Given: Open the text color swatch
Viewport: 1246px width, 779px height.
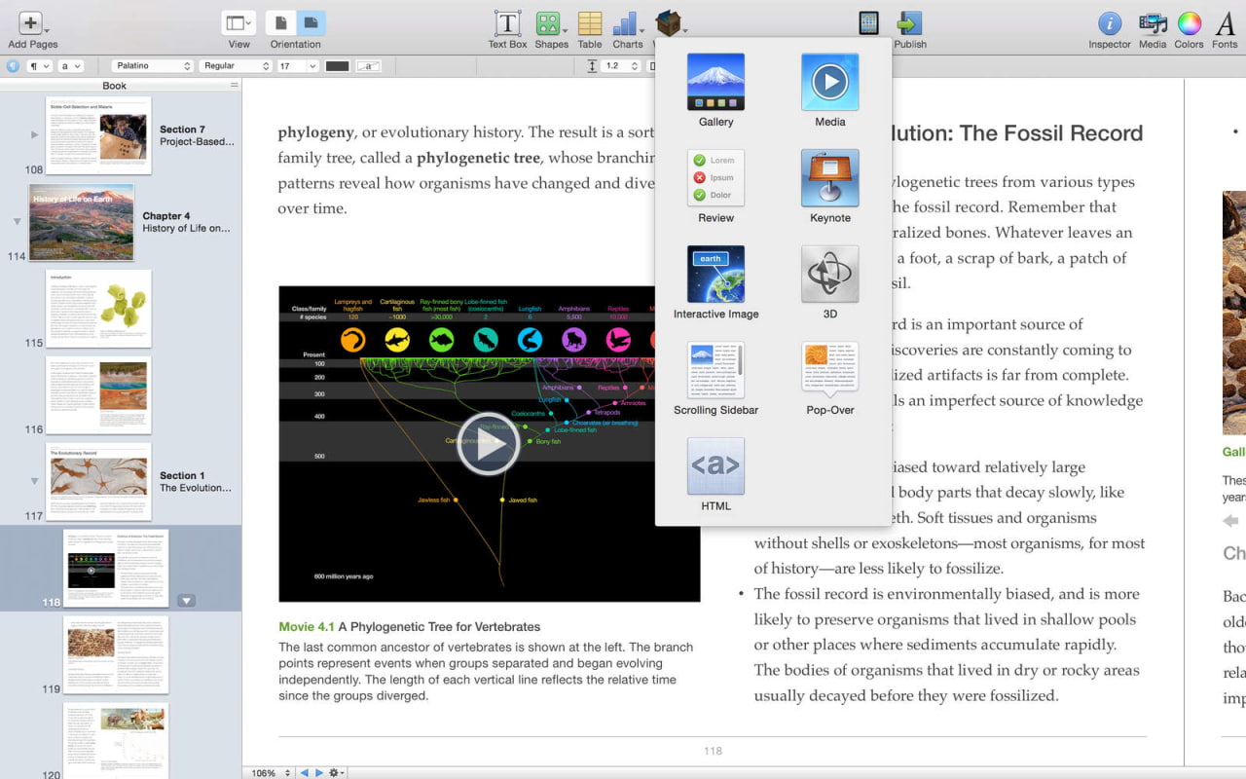Looking at the screenshot, I should click(x=338, y=65).
